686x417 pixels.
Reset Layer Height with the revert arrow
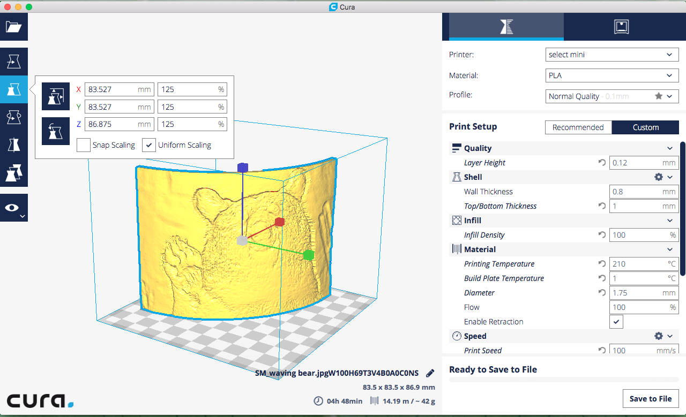tap(602, 163)
